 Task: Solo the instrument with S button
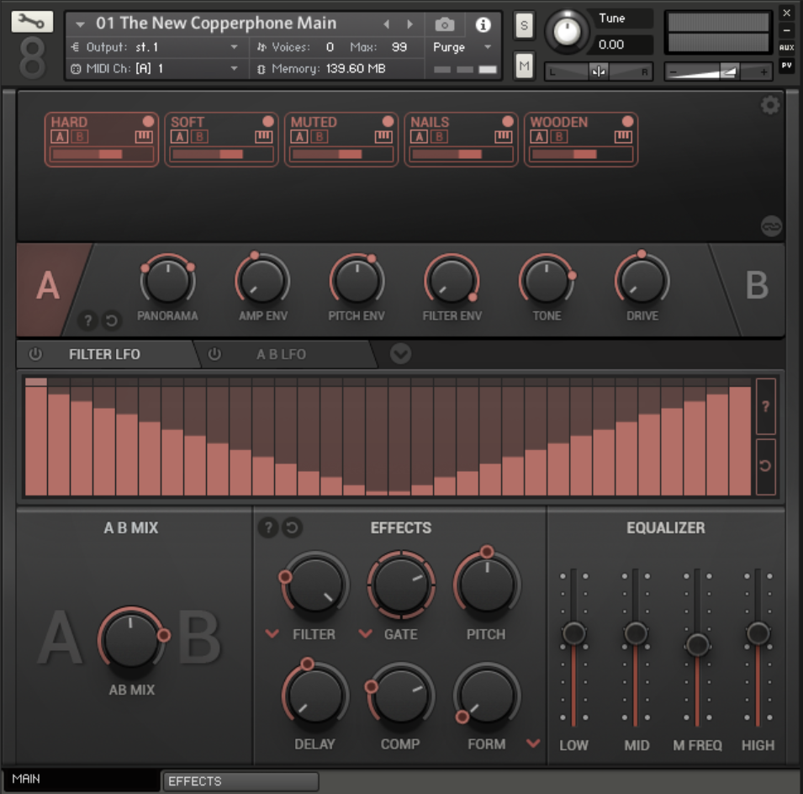pos(524,25)
